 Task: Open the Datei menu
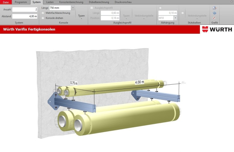6,2
